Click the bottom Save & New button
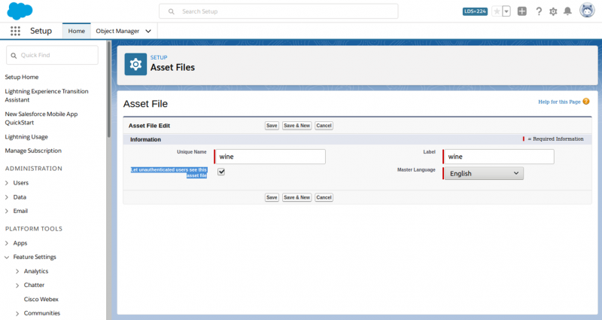The image size is (602, 320). (x=296, y=197)
